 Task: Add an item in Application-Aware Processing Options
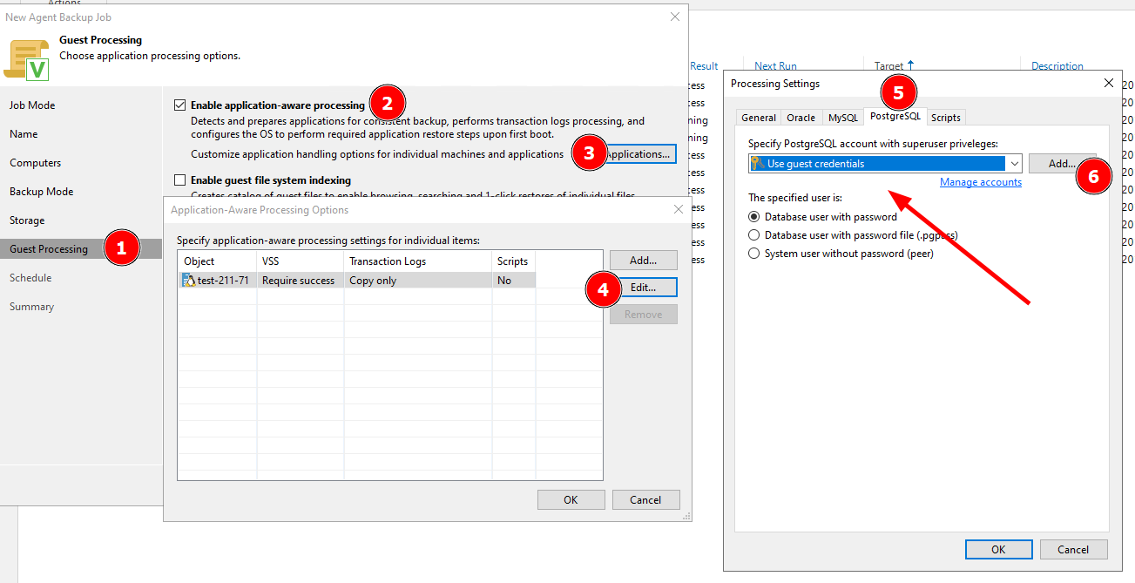pyautogui.click(x=643, y=260)
